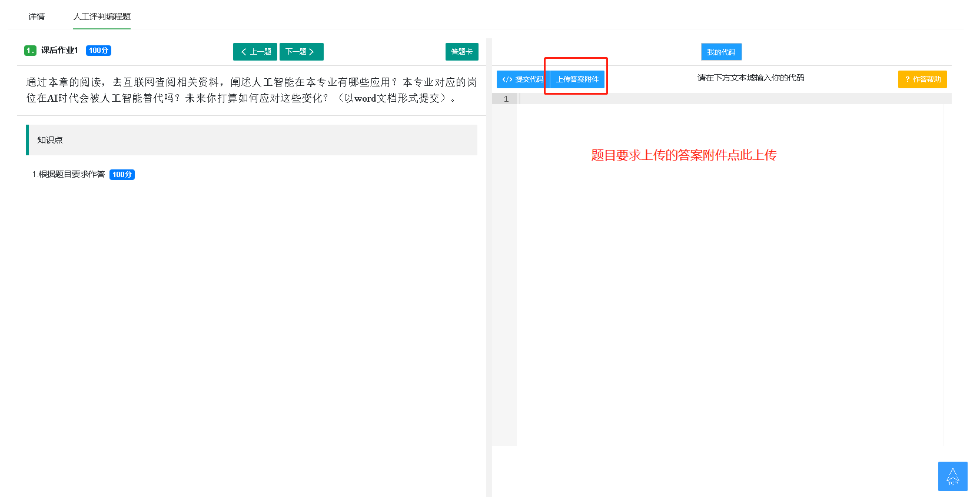Select the 根据题目要求作答 knowledge point
Screen dimensions: 970x497
click(x=71, y=175)
